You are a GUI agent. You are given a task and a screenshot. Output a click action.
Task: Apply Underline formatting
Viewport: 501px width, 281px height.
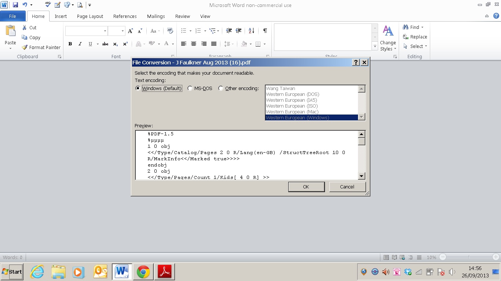pos(90,44)
